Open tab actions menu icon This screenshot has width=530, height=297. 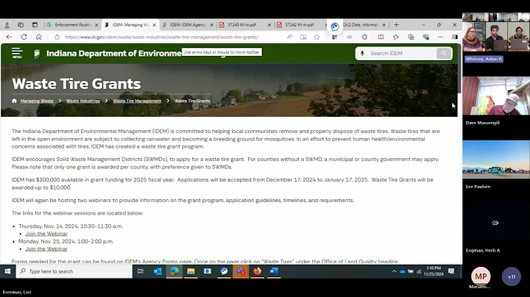click(x=35, y=25)
